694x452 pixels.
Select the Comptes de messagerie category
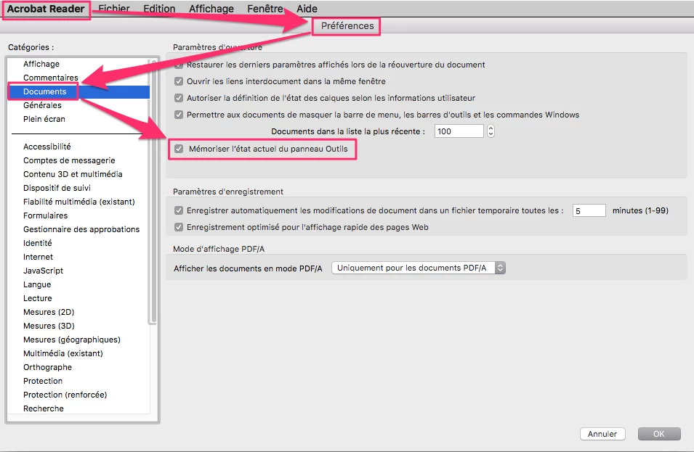pyautogui.click(x=69, y=160)
